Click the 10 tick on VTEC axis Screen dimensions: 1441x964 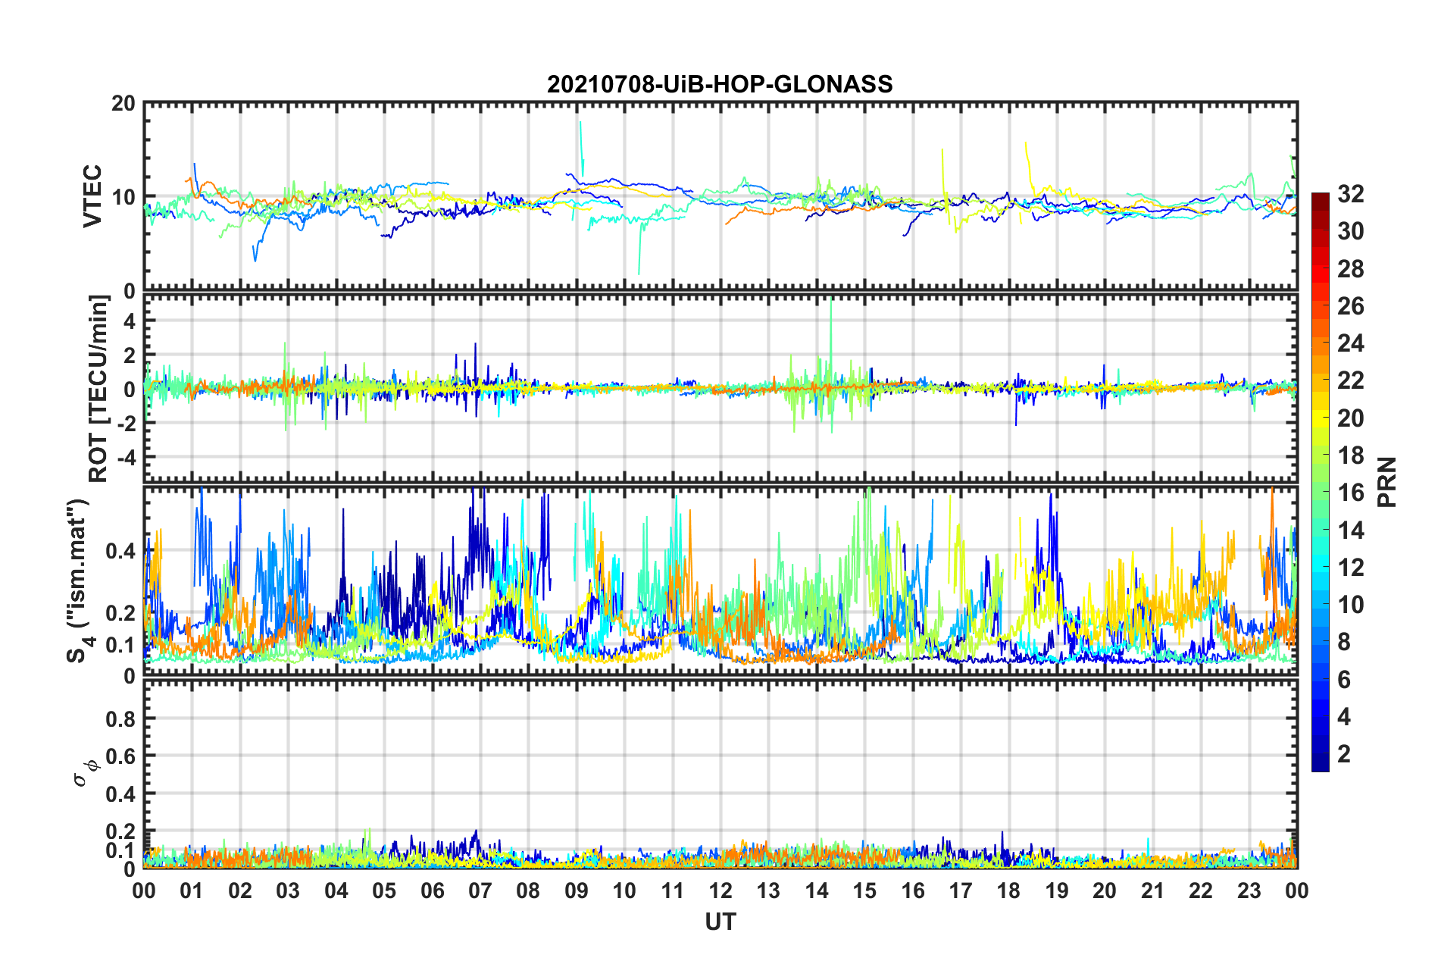click(x=123, y=197)
